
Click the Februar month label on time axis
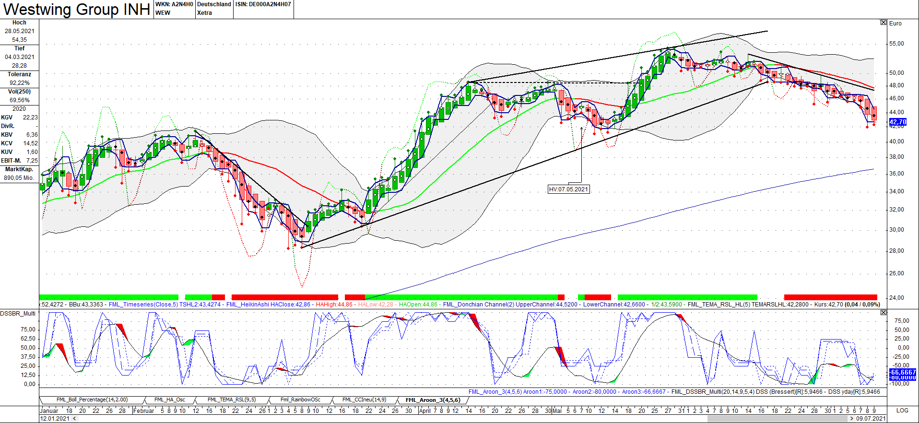pyautogui.click(x=144, y=411)
